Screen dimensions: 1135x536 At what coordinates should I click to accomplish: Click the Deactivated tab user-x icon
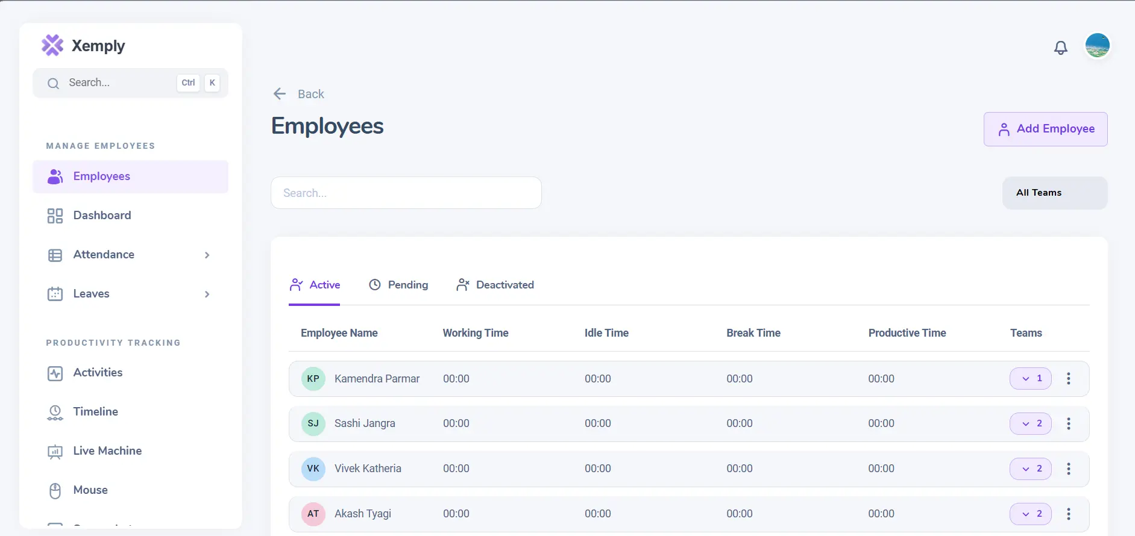[x=463, y=285]
